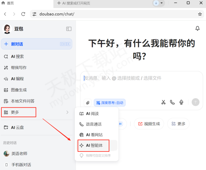206x170 pixels.
Task: Open the 首页 home tab
Action: (8, 3)
